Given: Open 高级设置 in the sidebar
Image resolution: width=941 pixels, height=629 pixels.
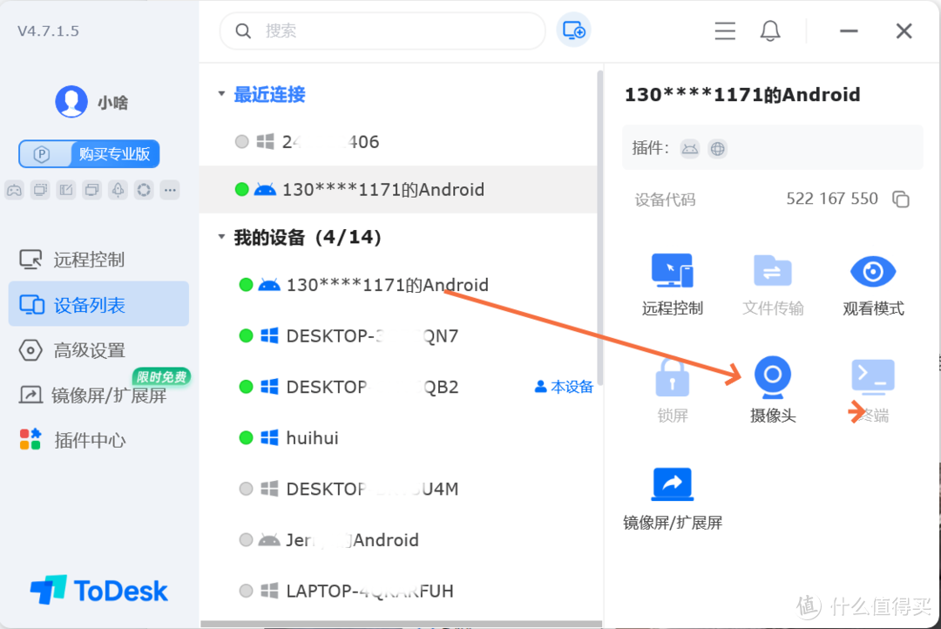Looking at the screenshot, I should (99, 350).
